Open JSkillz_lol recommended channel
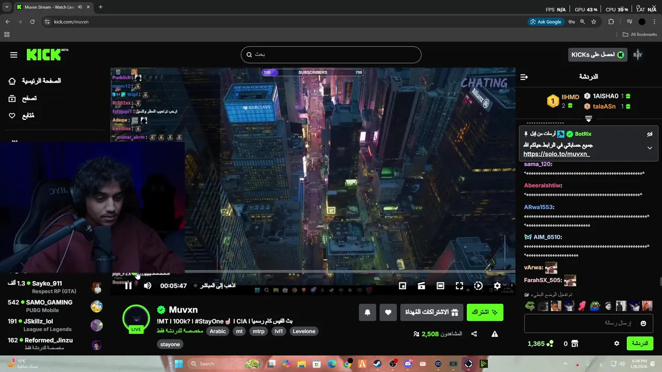Screen dimensions: 662x372 [x=55, y=325]
